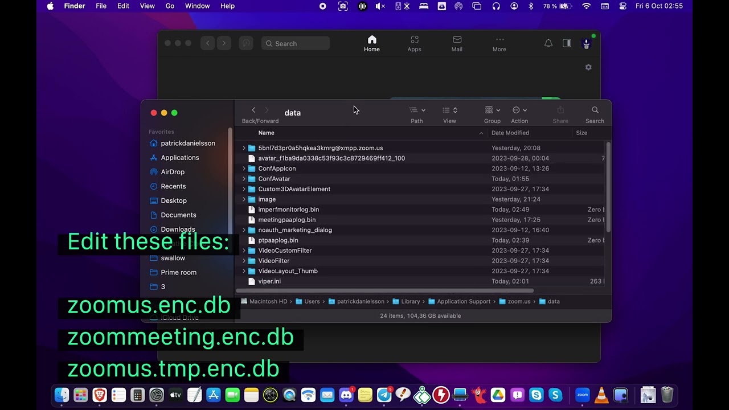Click screen recording stop icon in menu bar
The image size is (729, 410).
[323, 6]
